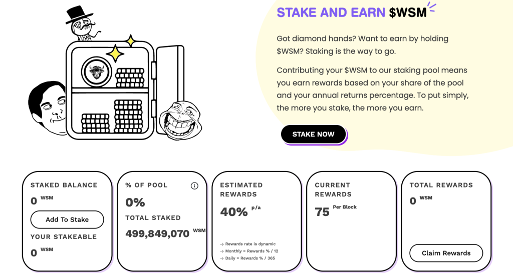Click the Claim Rewards button

(x=446, y=253)
